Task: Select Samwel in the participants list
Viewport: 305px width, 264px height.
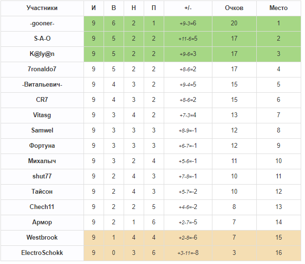Action: click(42, 130)
